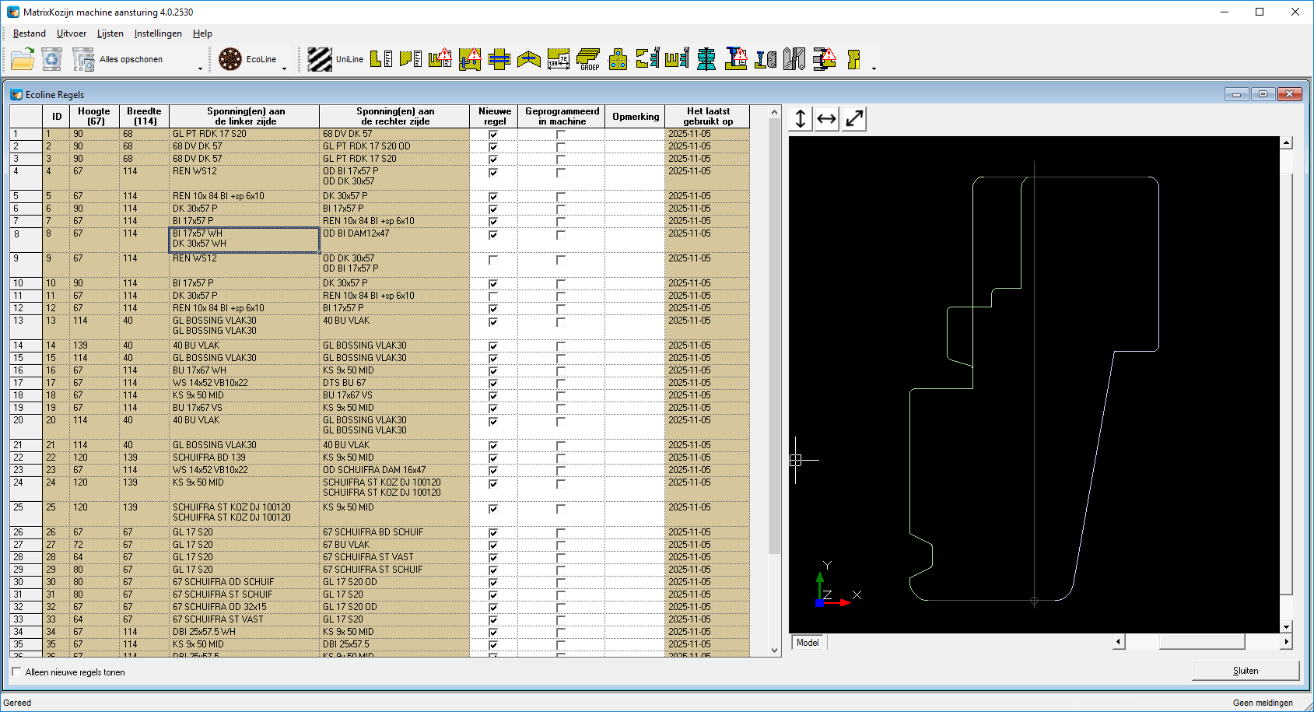Click the Sluiten button
The height and width of the screenshot is (712, 1314).
point(1245,671)
